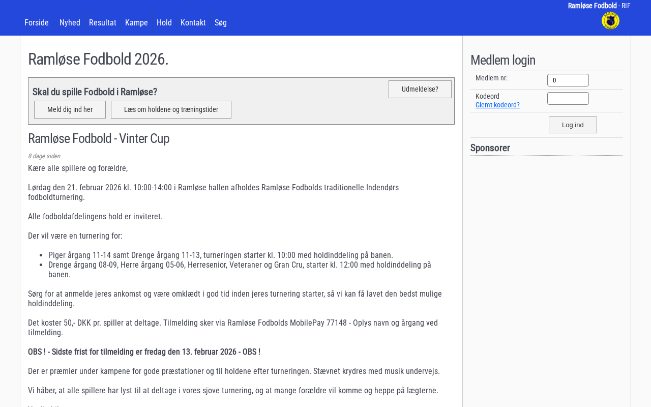The height and width of the screenshot is (407, 651).
Task: Open the Resultat menu
Action: click(103, 22)
